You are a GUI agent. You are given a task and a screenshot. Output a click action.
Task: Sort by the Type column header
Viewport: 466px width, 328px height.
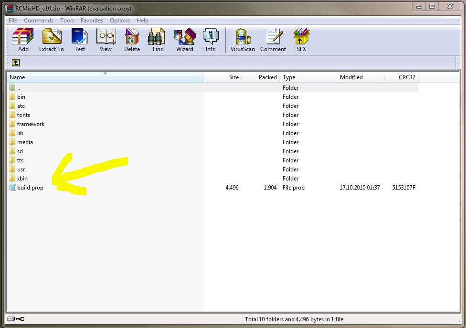click(x=308, y=77)
